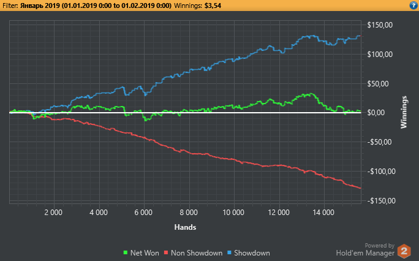Toggle the green Net Won legend square

pyautogui.click(x=125, y=252)
